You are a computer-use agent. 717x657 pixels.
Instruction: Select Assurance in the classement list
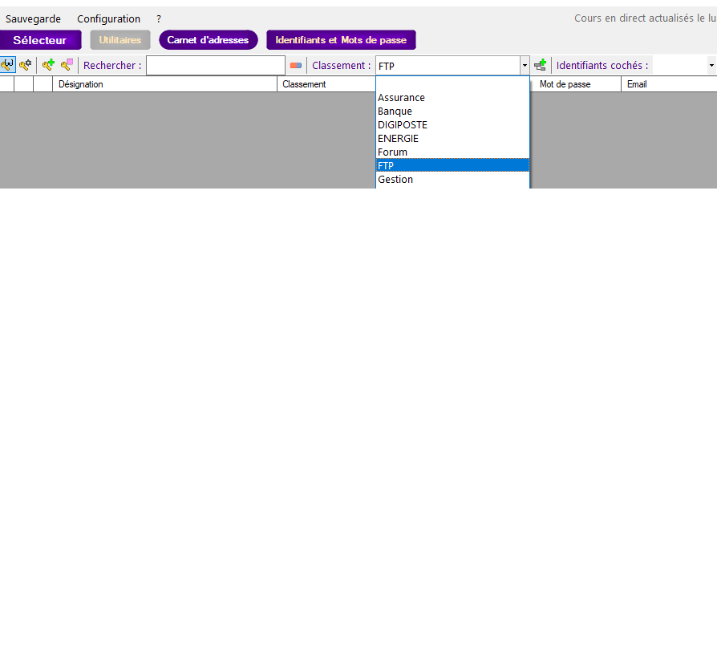coord(401,98)
